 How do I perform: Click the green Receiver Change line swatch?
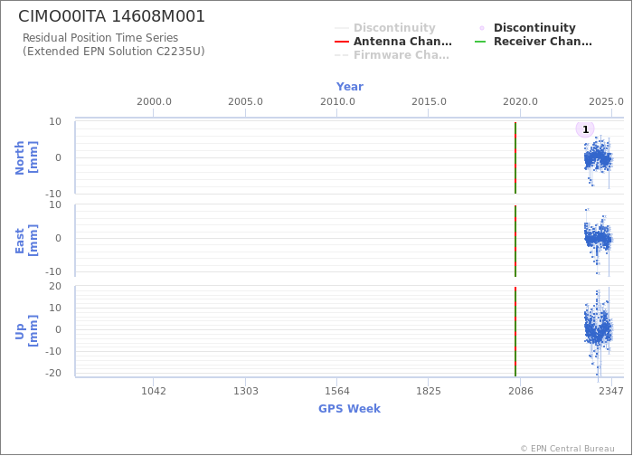(480, 42)
